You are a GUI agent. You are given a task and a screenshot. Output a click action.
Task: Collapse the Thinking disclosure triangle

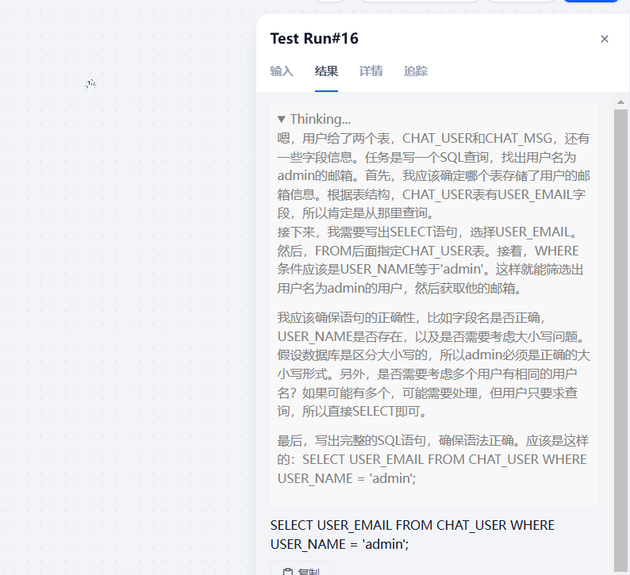pyautogui.click(x=281, y=119)
